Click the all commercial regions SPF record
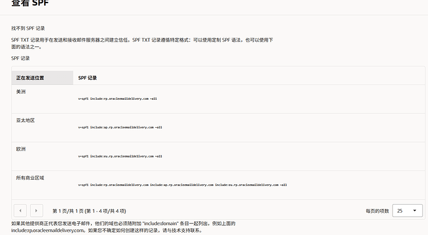Image resolution: width=428 pixels, height=235 pixels. 182,185
